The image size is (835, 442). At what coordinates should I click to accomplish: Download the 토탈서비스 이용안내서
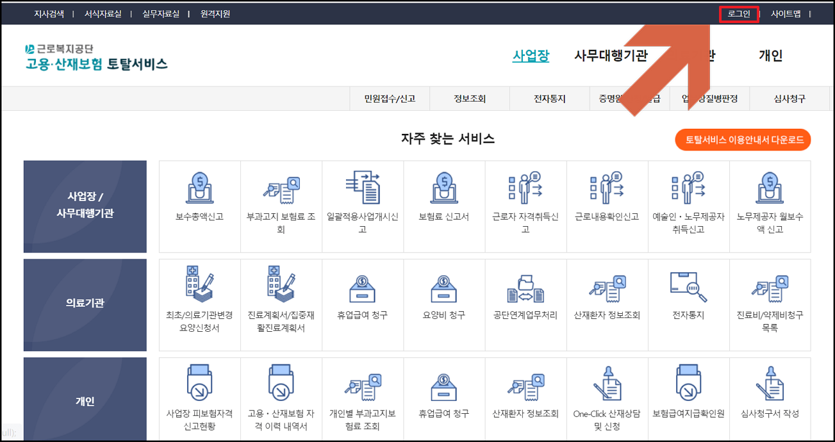pos(743,140)
